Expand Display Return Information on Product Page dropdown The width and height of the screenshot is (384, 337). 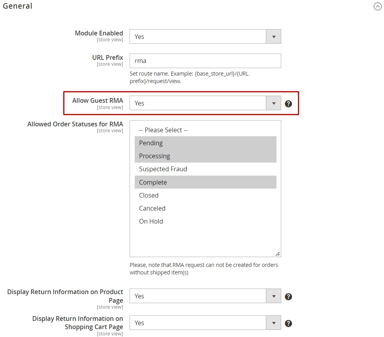point(205,296)
